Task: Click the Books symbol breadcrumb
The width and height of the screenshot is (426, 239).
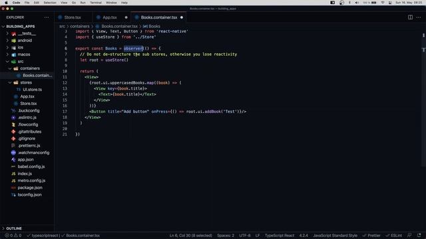Action: pyautogui.click(x=154, y=27)
